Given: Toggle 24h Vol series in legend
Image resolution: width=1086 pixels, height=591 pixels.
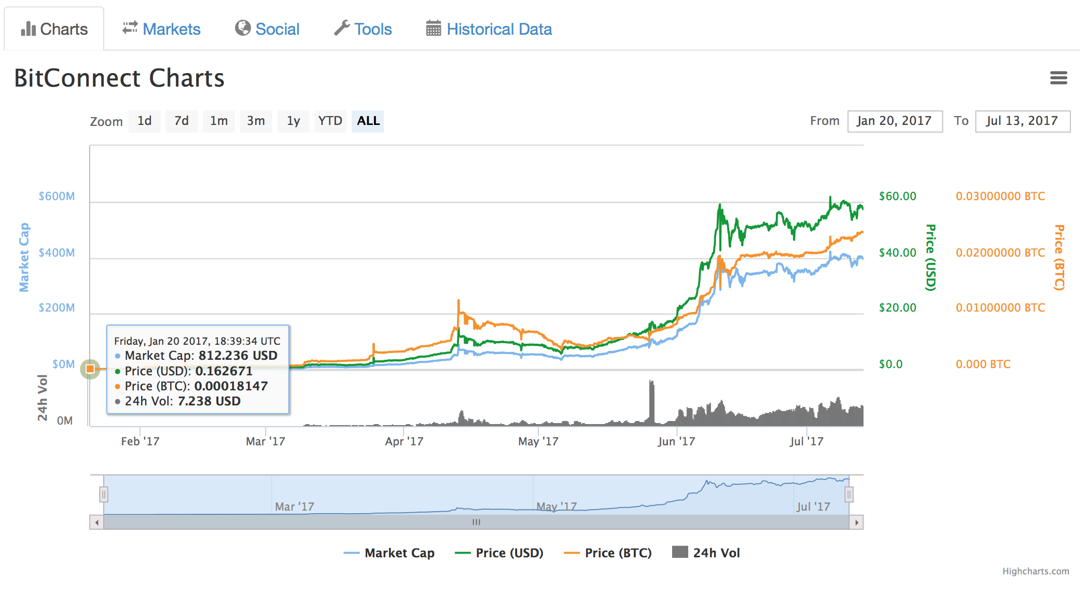Looking at the screenshot, I should [x=706, y=553].
